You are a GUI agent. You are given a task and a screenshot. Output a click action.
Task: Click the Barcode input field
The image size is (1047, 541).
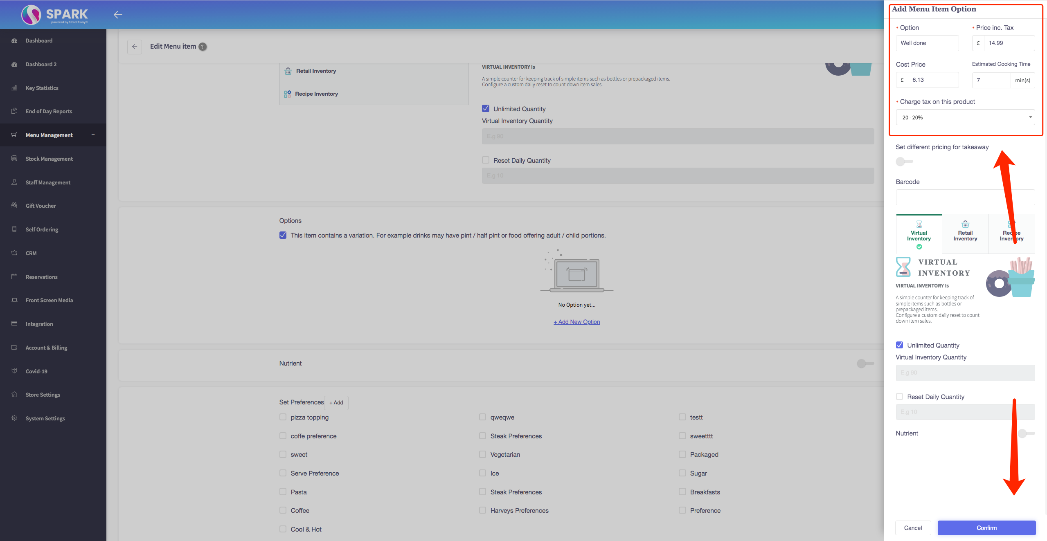point(965,198)
